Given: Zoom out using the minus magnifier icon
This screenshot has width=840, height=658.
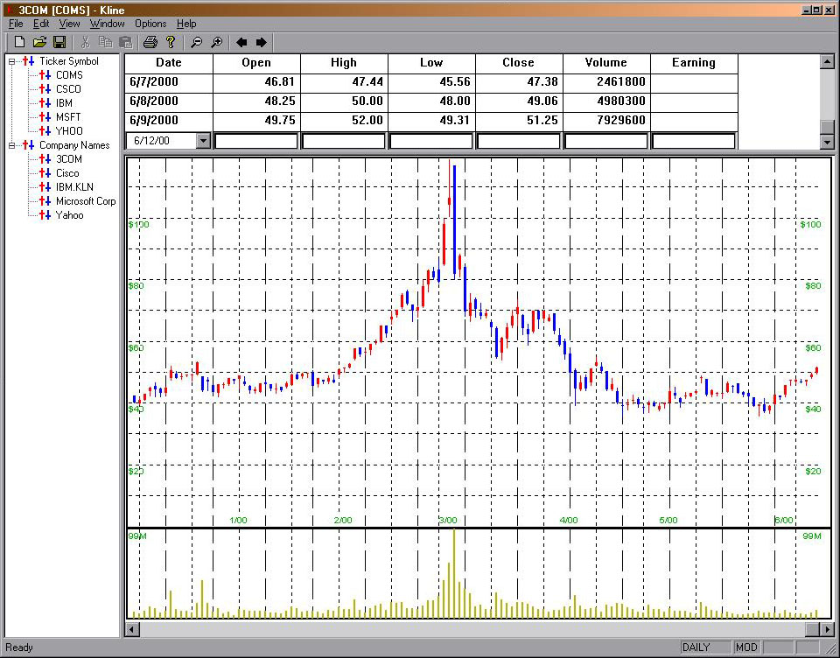Looking at the screenshot, I should [x=196, y=42].
